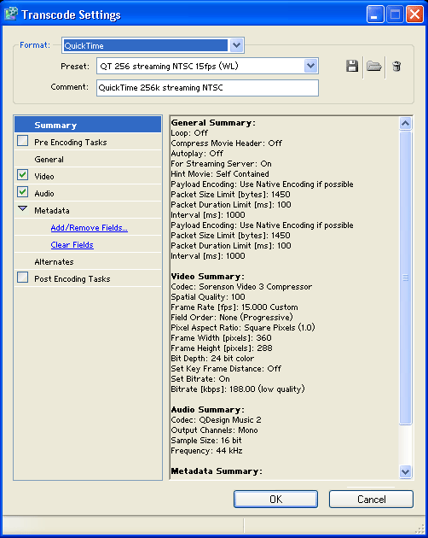Click 'Frame Height [pixels]: 288' line

click(222, 348)
